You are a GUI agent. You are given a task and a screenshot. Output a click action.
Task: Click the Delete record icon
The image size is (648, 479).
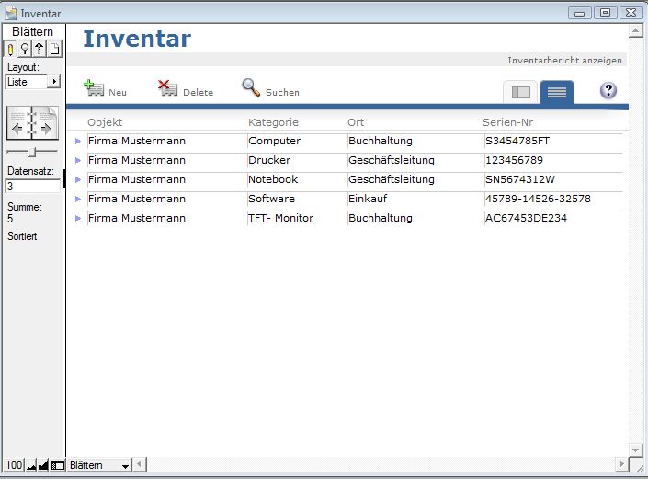(x=167, y=88)
